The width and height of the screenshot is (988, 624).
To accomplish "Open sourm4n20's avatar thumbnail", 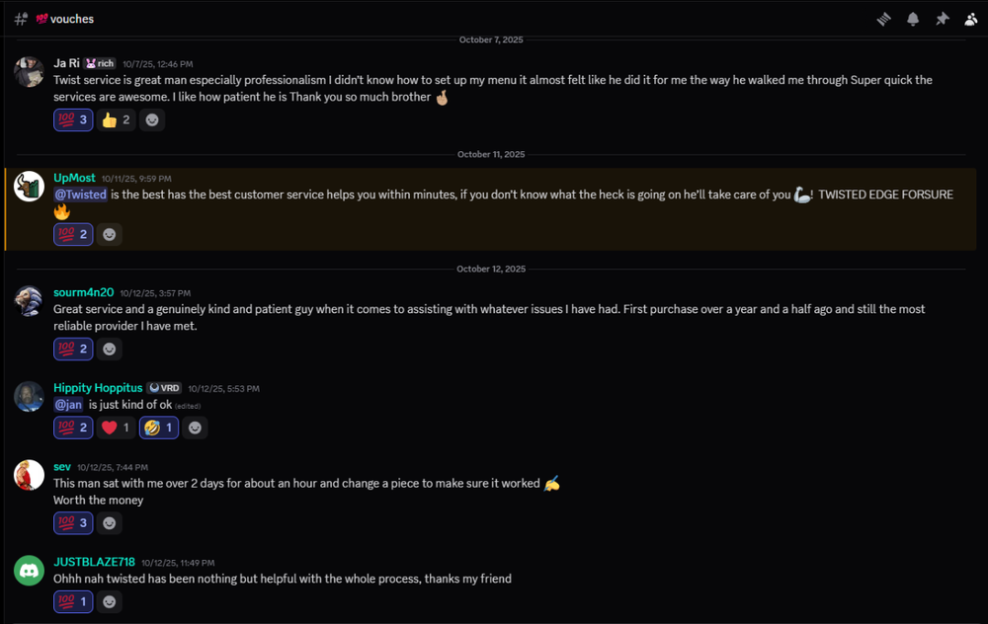I will pos(29,300).
